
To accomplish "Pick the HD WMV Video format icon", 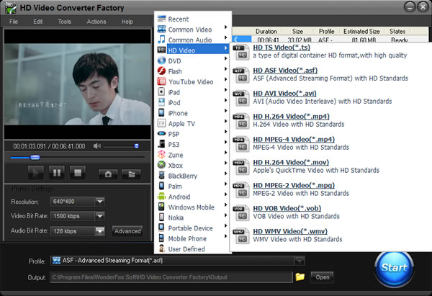I will tap(241, 234).
